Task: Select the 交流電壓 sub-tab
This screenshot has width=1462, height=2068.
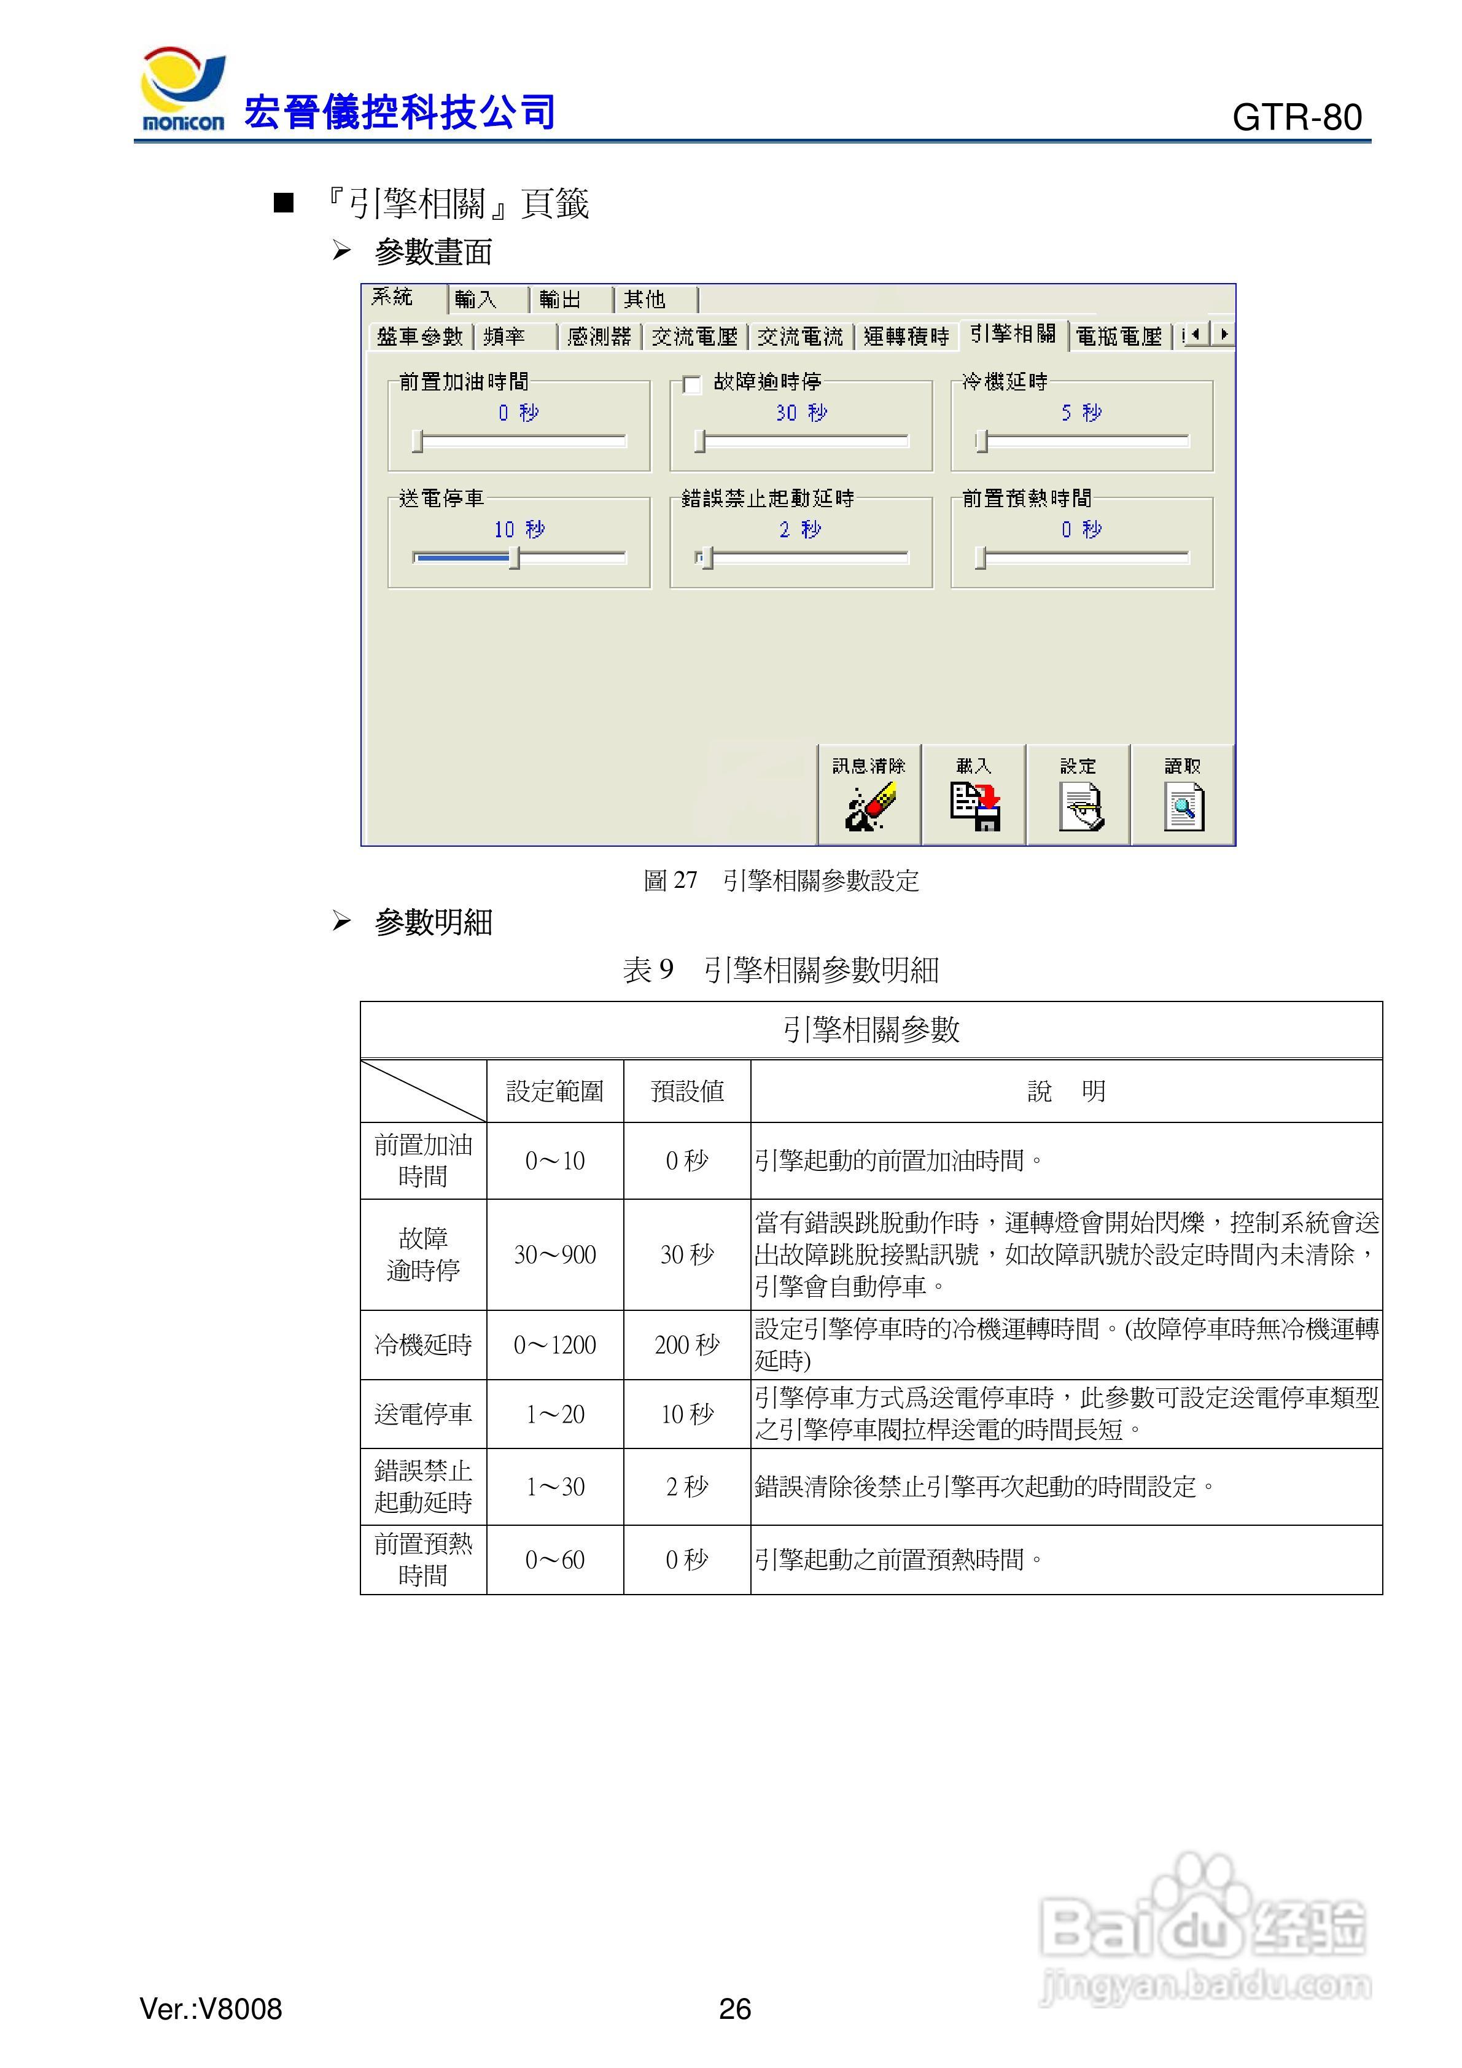Action: coord(694,337)
